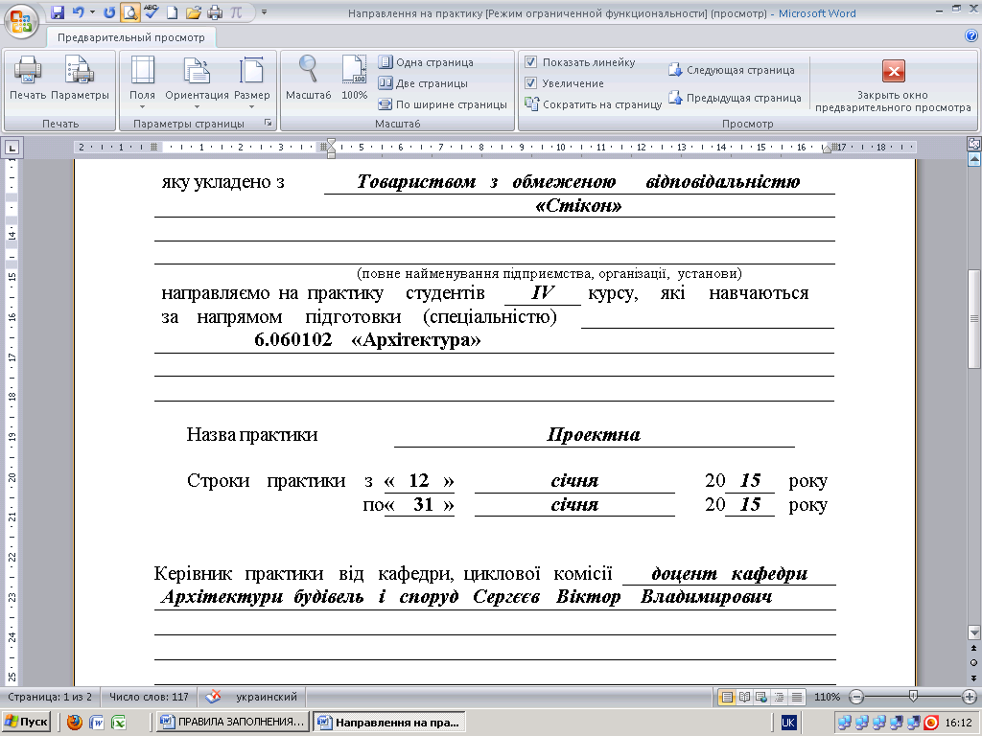This screenshot has height=736, width=982.
Task: Toggle Увеличение checkbox
Action: (530, 82)
